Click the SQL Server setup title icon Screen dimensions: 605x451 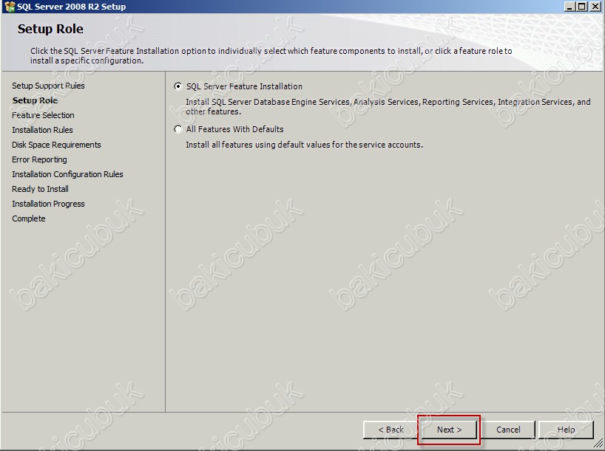point(10,7)
